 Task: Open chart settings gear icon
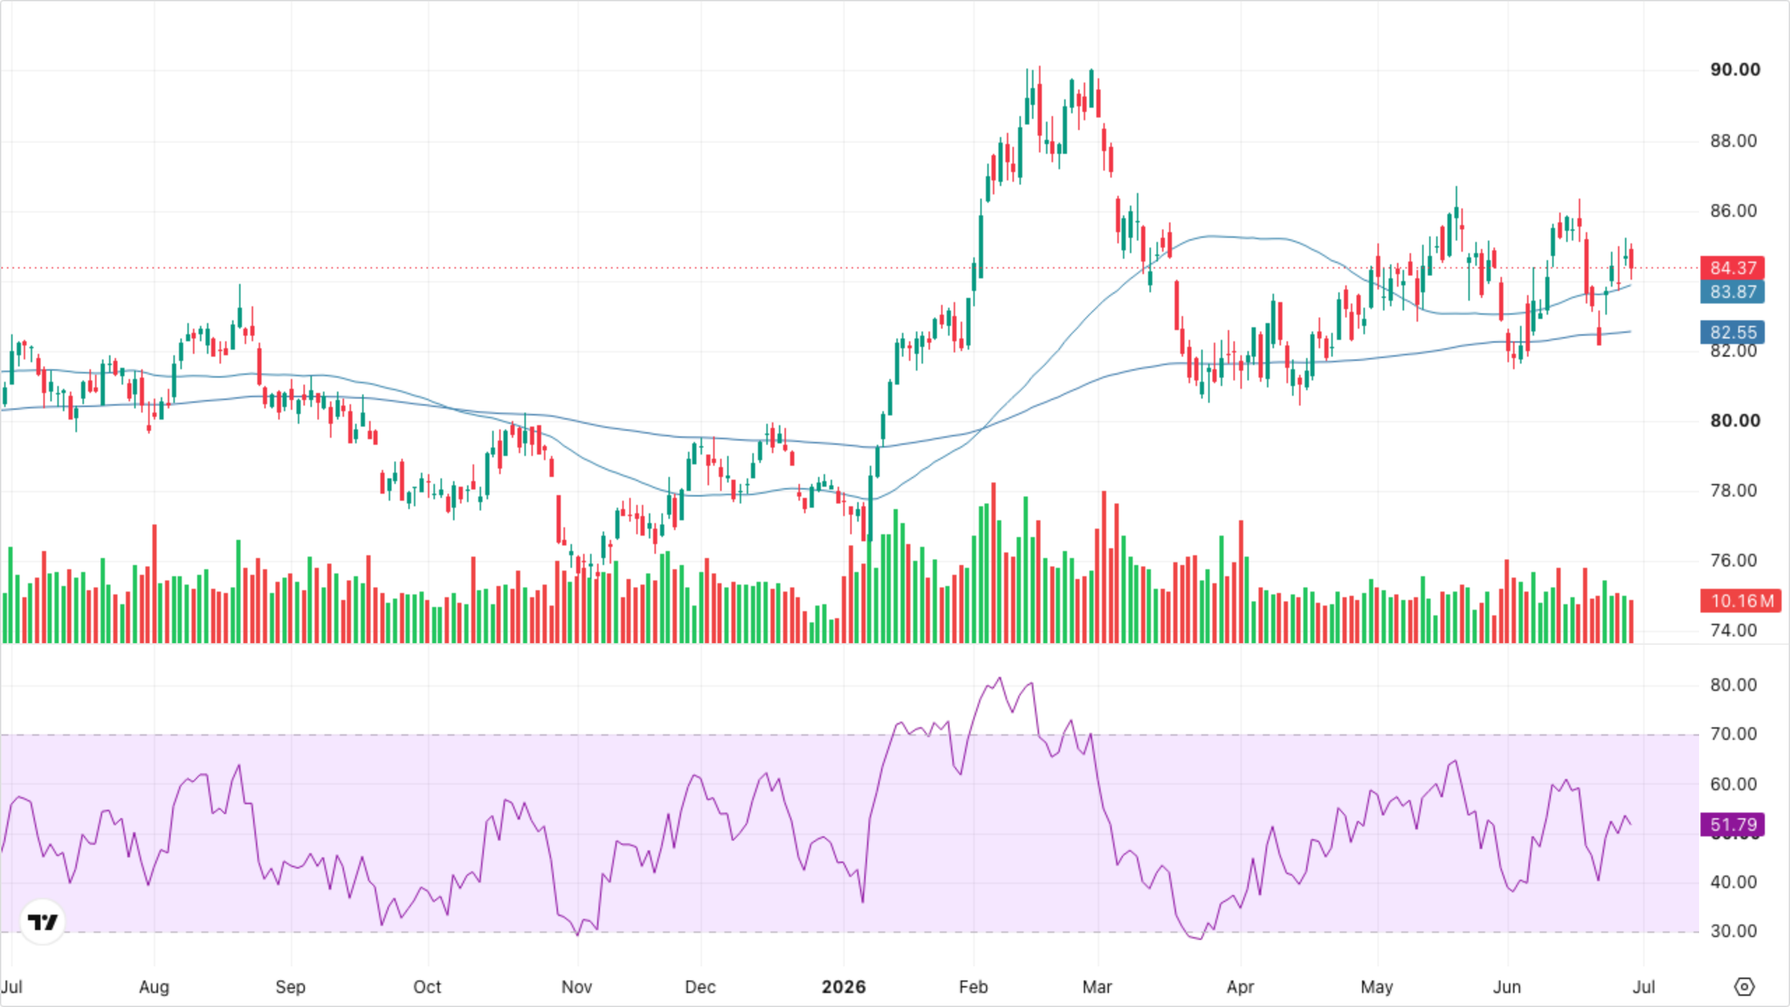click(x=1744, y=987)
